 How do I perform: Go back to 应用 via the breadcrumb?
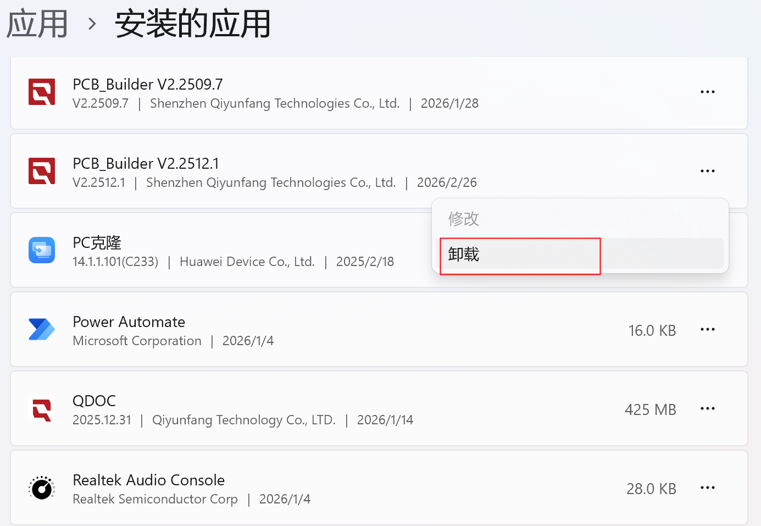37,24
